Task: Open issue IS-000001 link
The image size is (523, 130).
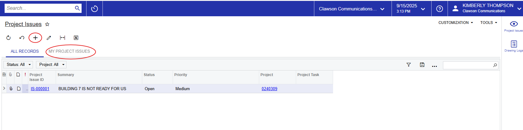Action: (x=40, y=89)
